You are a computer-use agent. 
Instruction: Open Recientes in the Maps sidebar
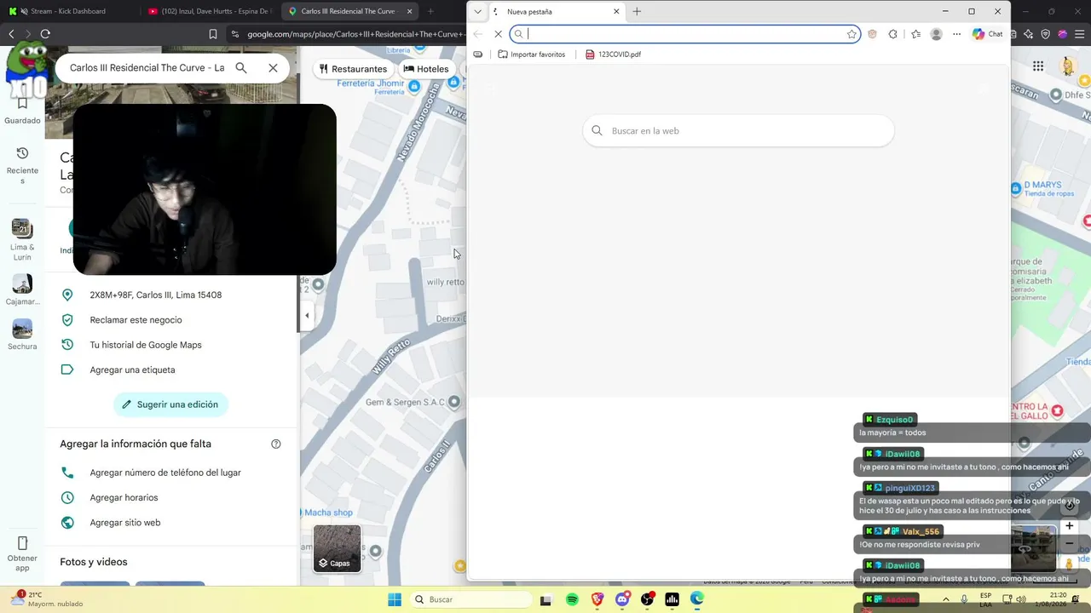tap(22, 165)
